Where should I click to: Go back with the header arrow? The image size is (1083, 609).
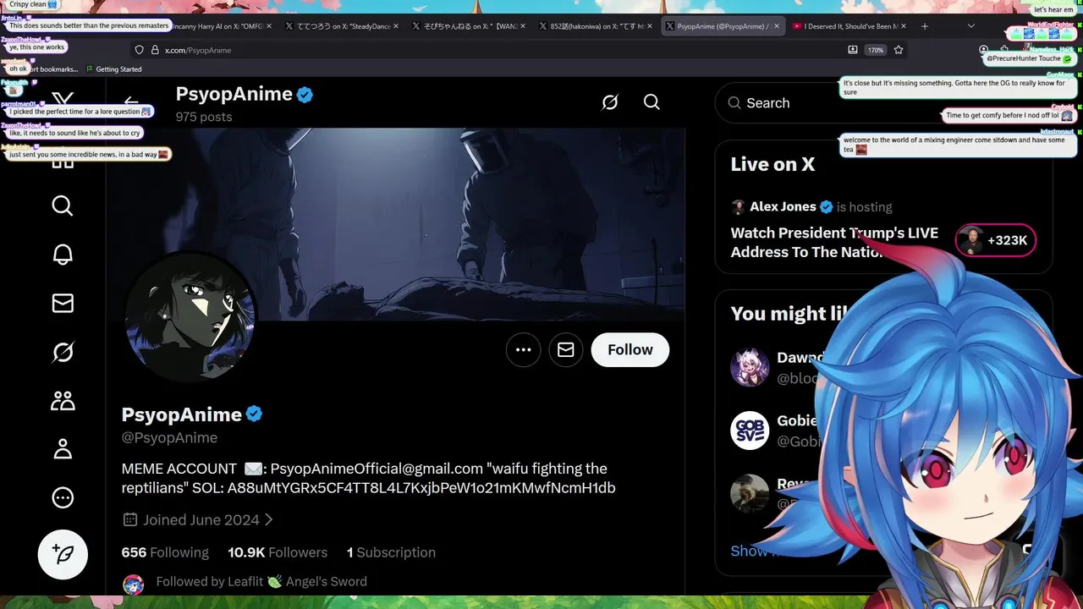[x=131, y=102]
